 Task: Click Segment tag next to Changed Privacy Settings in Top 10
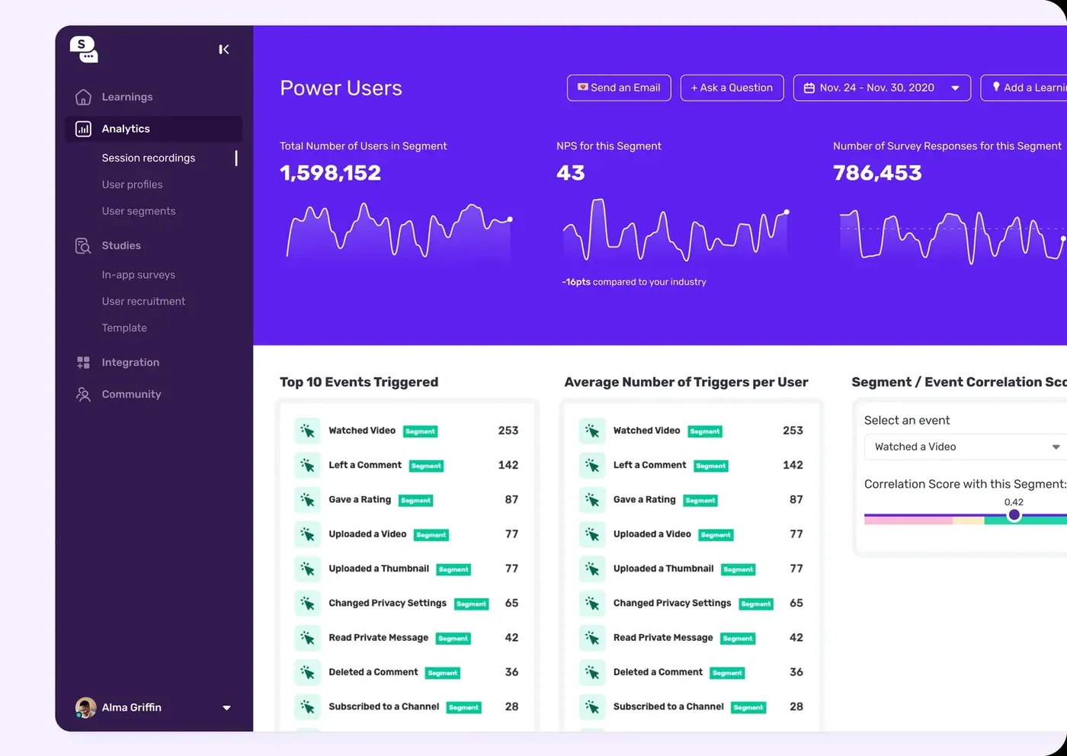[471, 604]
